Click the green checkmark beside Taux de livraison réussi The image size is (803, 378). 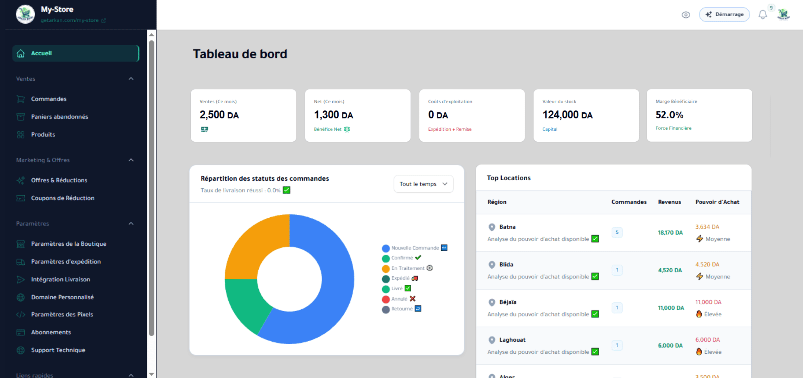tap(286, 190)
